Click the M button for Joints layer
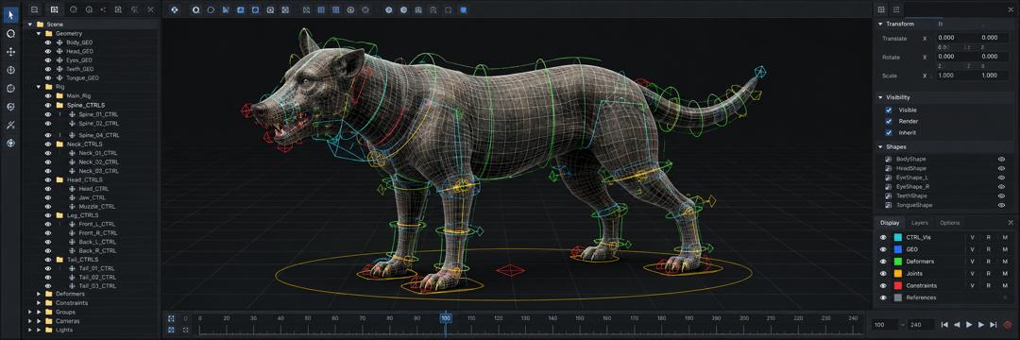The image size is (1020, 340). 1005,274
